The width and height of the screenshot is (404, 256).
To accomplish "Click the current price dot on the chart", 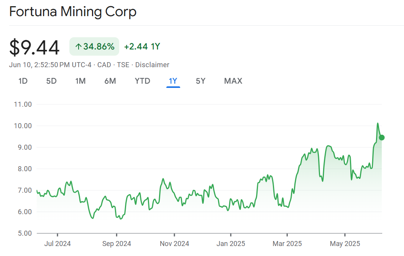I will [x=382, y=137].
